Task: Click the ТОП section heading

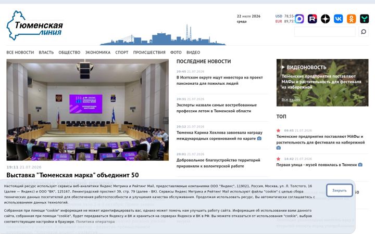Action: [281, 116]
